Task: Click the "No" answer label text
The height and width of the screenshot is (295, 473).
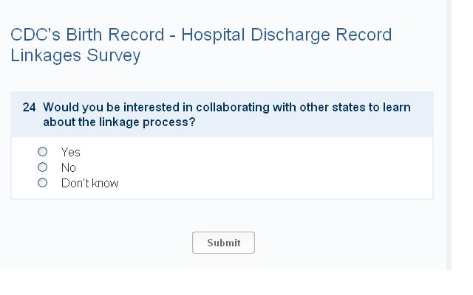Action: click(x=69, y=167)
